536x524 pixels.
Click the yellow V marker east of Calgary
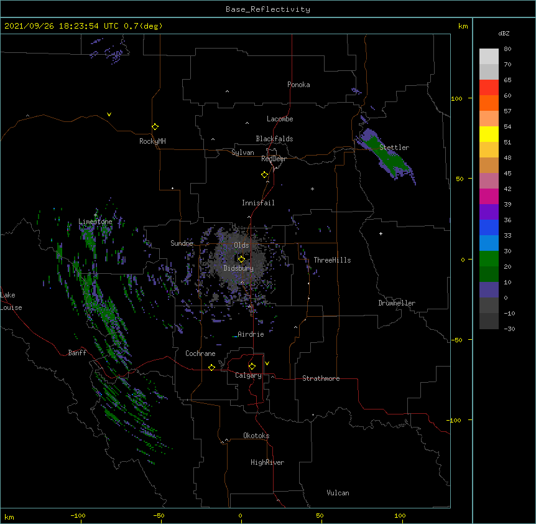pyautogui.click(x=267, y=363)
